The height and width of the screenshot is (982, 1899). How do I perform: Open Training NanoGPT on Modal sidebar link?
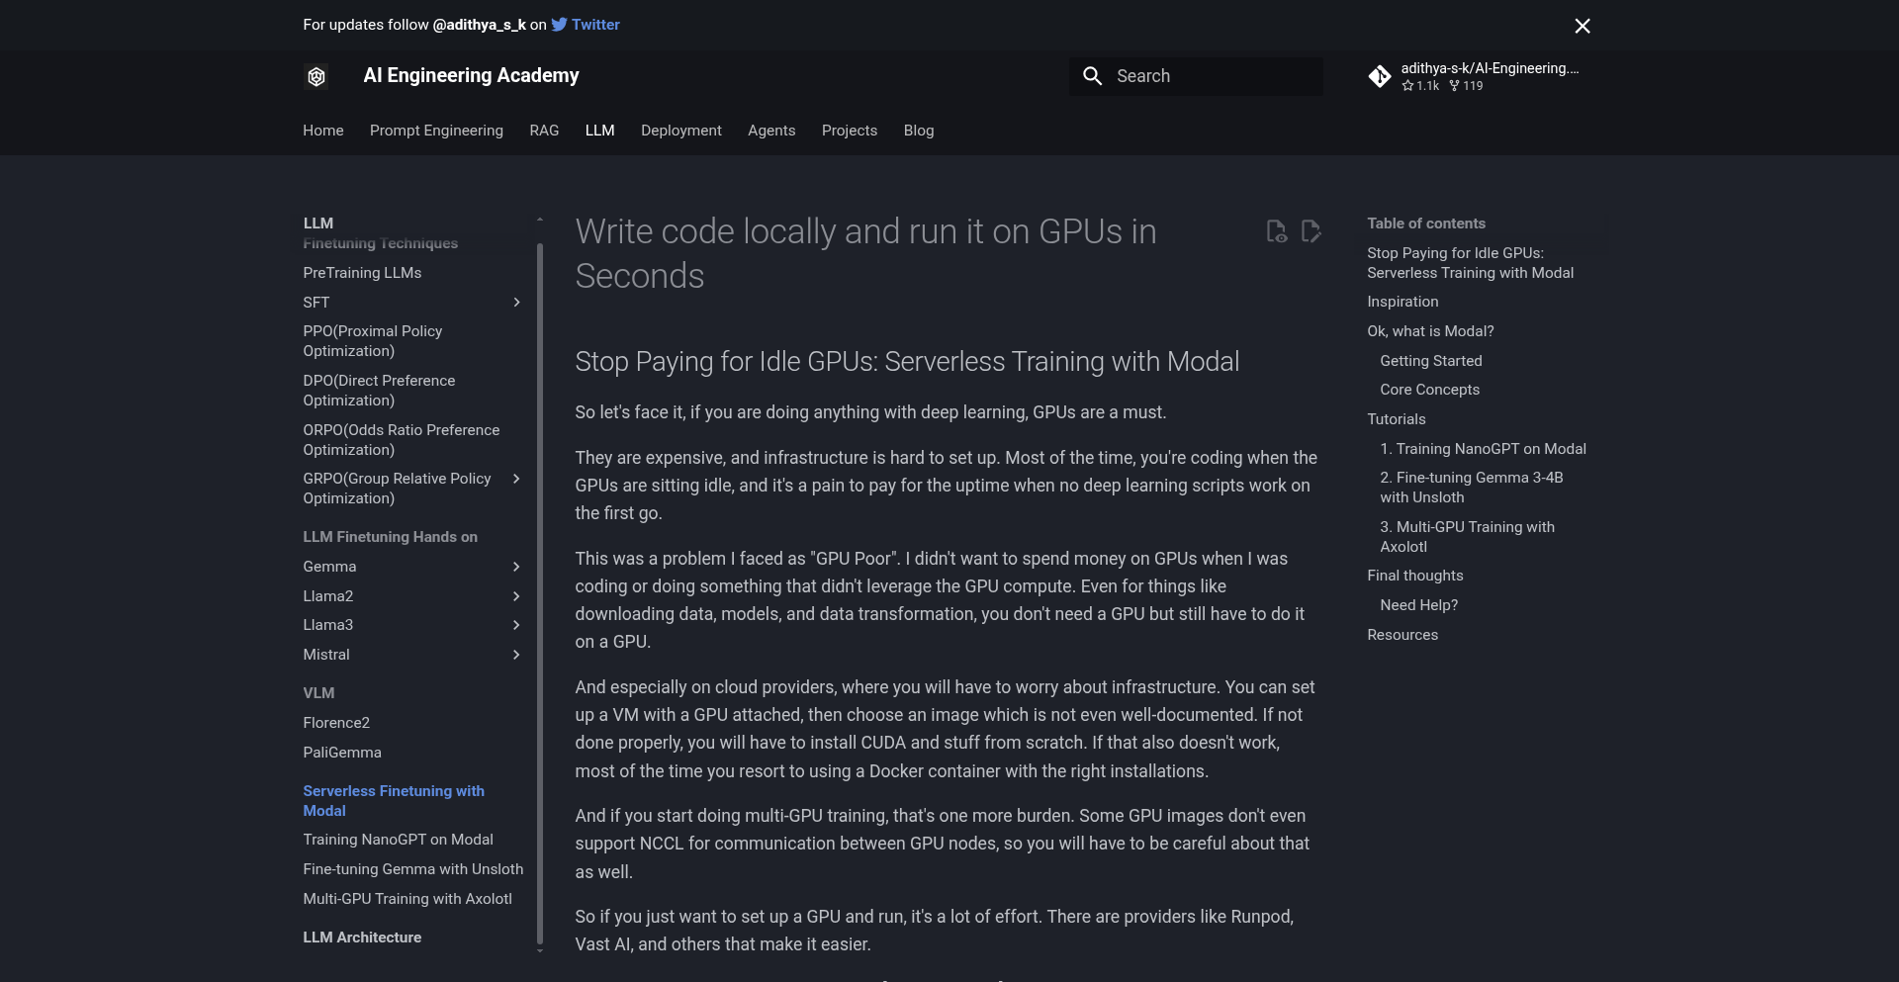coord(398,840)
